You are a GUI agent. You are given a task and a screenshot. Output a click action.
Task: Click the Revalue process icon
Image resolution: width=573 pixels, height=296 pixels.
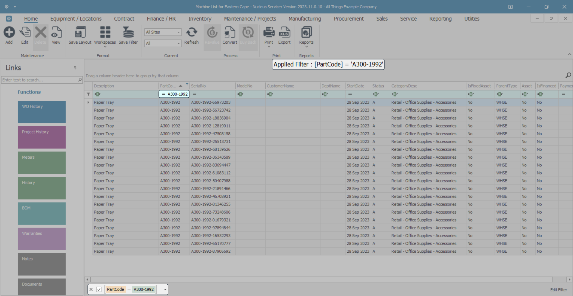pyautogui.click(x=212, y=32)
